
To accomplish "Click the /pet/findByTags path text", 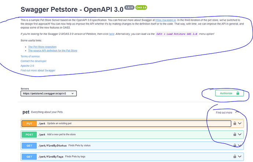I will [51, 157].
